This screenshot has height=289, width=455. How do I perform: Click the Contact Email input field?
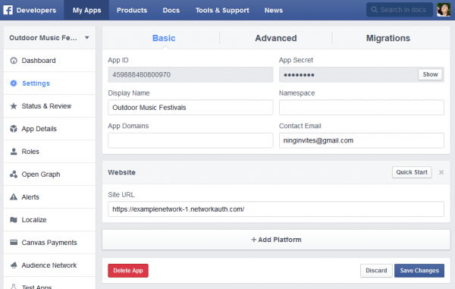[x=362, y=140]
